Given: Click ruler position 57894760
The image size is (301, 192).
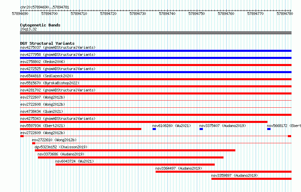Looking at the screenshot, I should point(226,14).
